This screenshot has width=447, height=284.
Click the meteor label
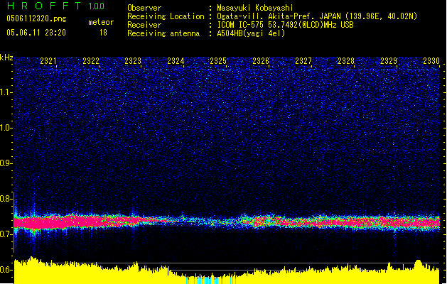[101, 22]
